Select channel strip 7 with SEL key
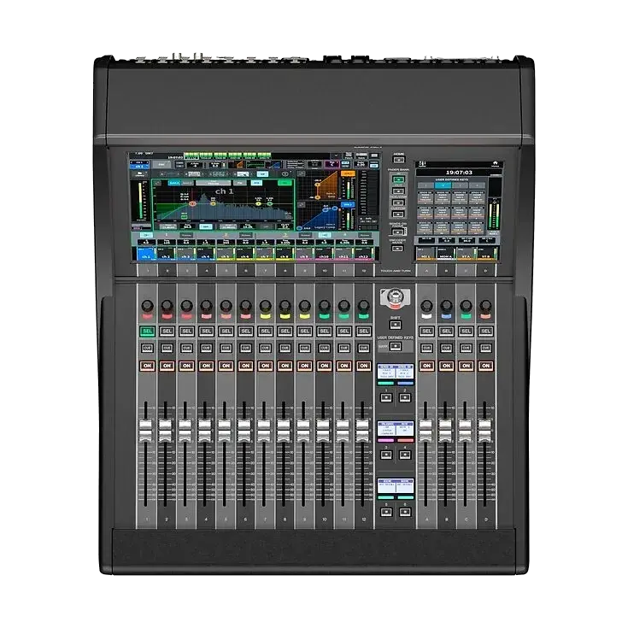628x628 pixels. (265, 332)
